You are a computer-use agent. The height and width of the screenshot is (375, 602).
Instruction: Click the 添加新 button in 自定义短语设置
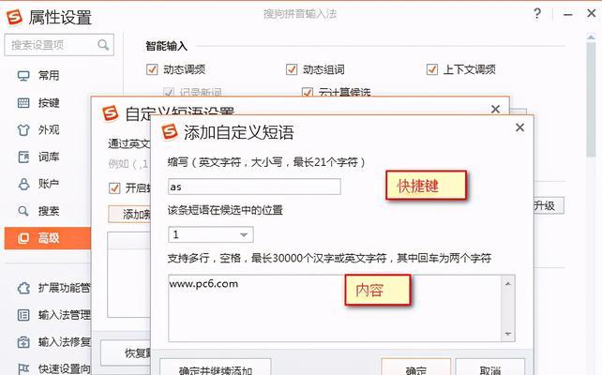[x=130, y=214]
